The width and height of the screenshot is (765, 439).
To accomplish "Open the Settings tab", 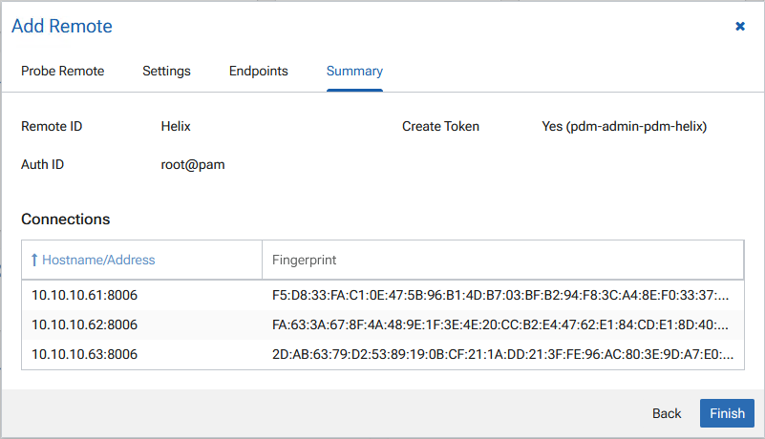I will 166,72.
